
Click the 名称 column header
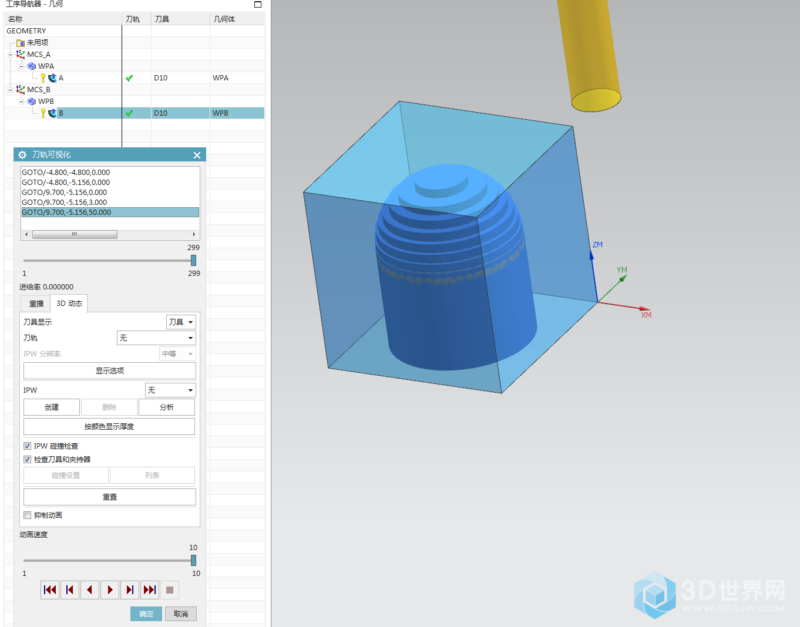63,19
